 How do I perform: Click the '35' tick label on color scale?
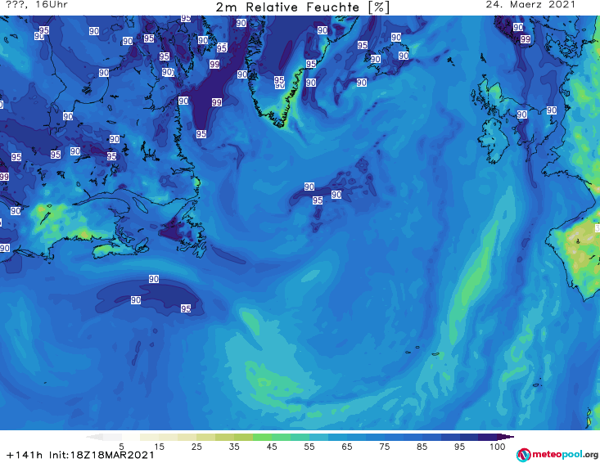click(234, 447)
